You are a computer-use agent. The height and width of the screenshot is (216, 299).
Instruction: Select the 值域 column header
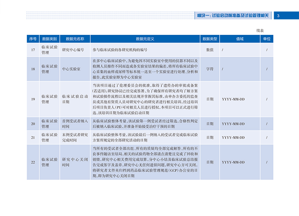pos(240,39)
